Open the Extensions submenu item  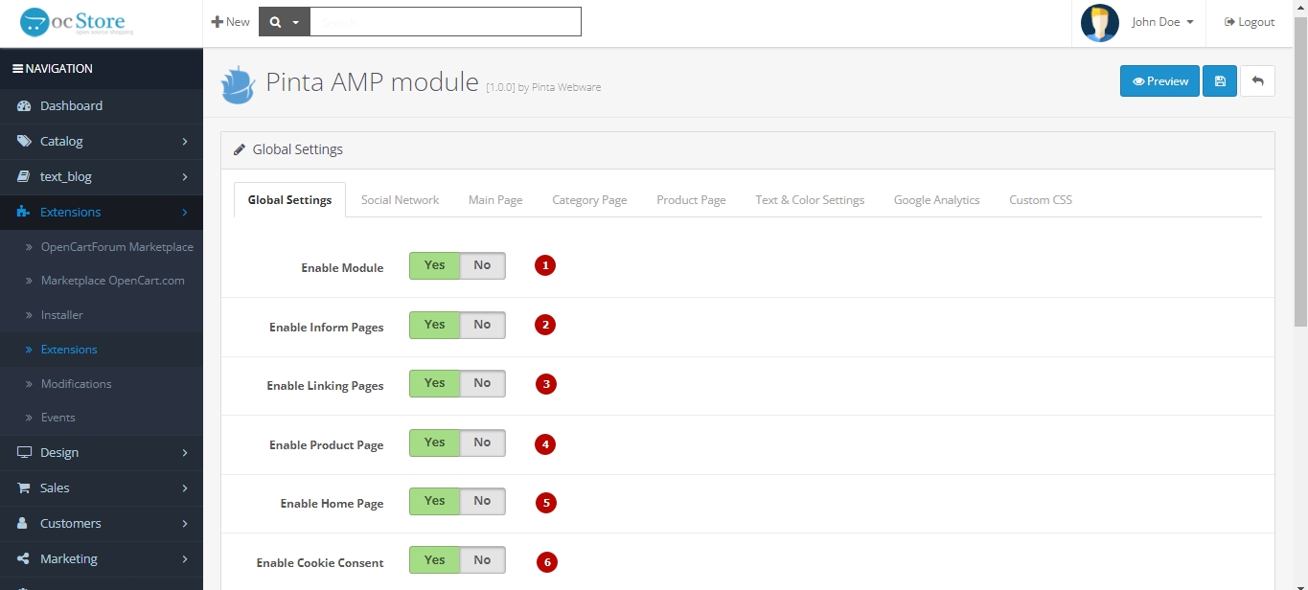(69, 350)
